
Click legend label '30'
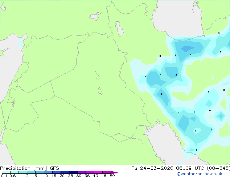[x=79, y=176]
